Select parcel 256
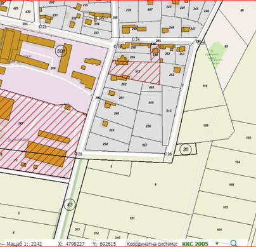 [148, 126]
